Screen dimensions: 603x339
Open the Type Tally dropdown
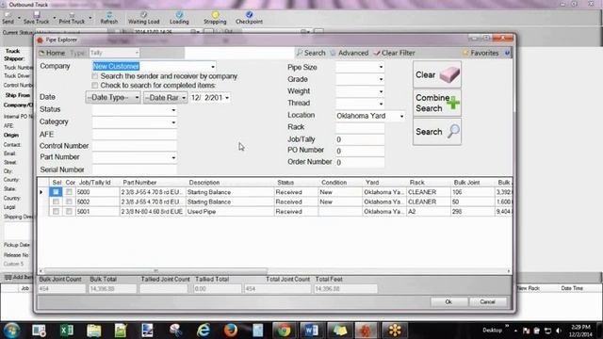tap(137, 53)
